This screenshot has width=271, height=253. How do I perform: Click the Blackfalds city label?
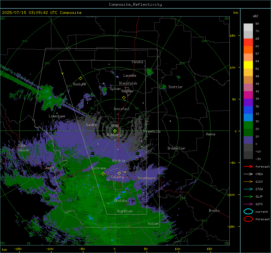pos(128,83)
